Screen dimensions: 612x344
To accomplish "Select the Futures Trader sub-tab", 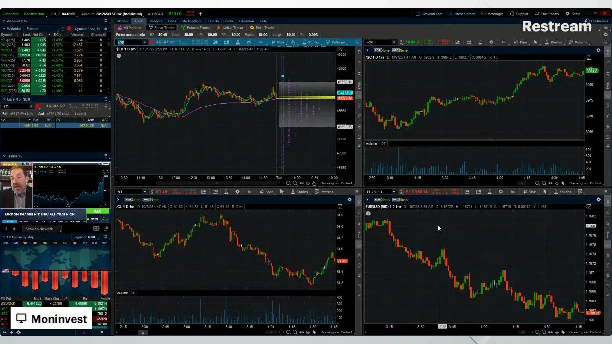I will click(196, 28).
